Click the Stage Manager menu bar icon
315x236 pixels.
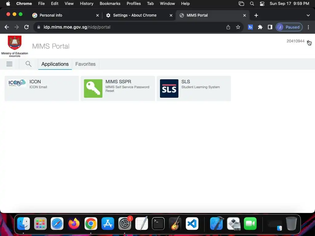pyautogui.click(x=241, y=4)
